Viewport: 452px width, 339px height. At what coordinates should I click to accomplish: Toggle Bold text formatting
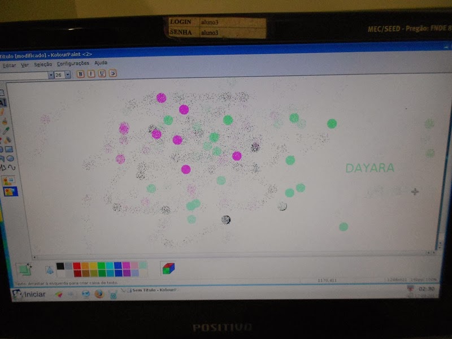pyautogui.click(x=80, y=74)
